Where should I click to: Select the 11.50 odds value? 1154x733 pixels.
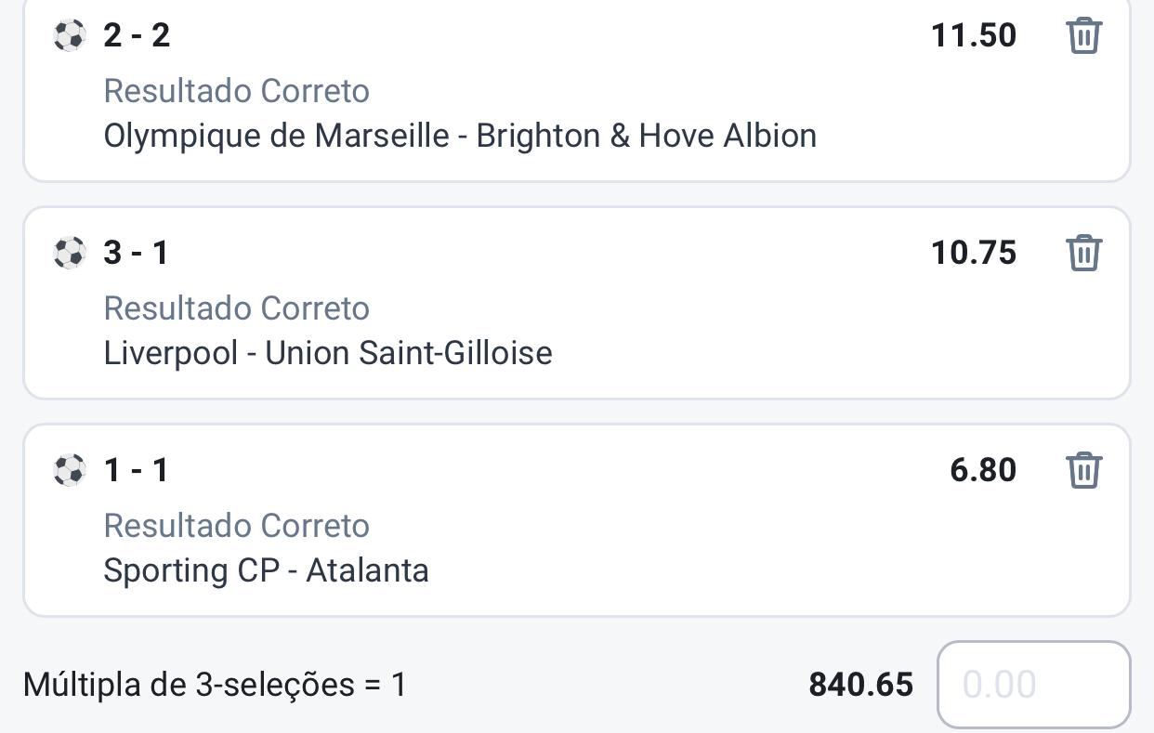[x=974, y=35]
